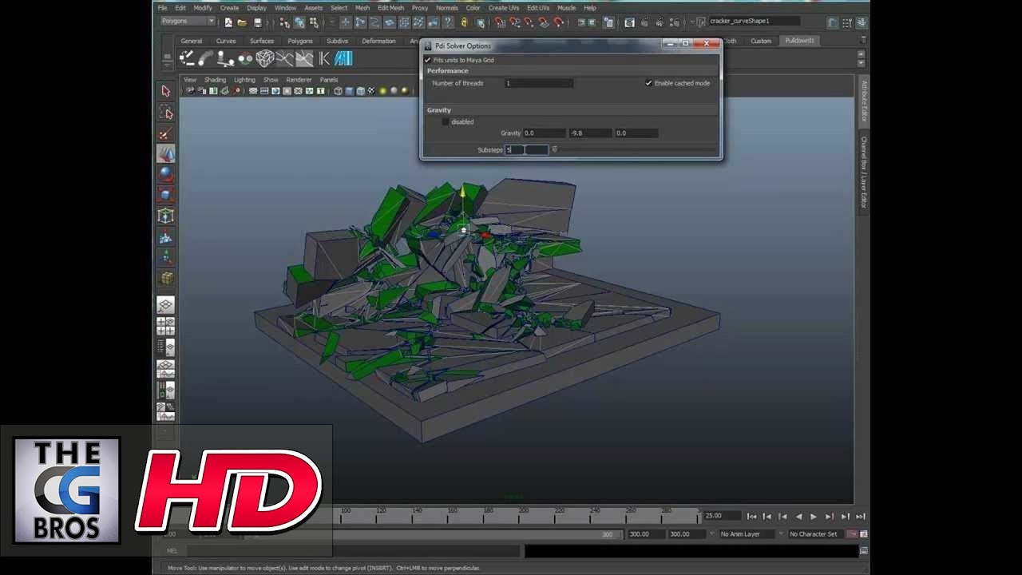This screenshot has height=575, width=1022.
Task: Open the Renderer panel menu
Action: [299, 80]
